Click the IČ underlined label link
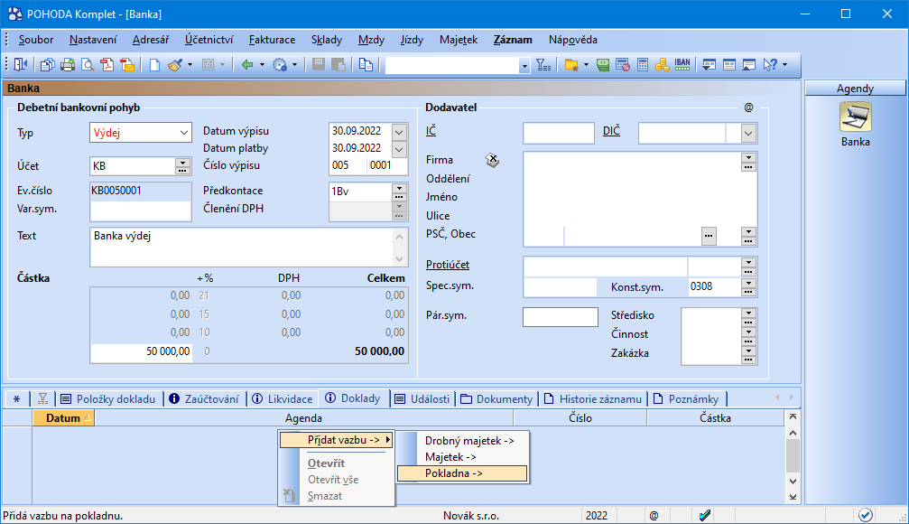 431,131
